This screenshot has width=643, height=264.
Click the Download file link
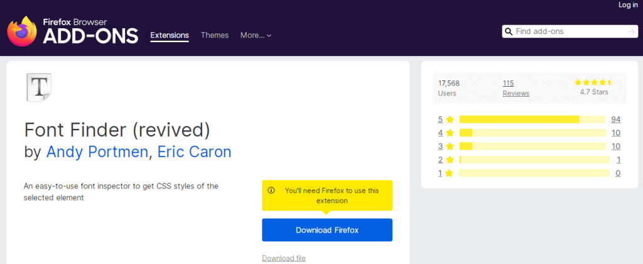(284, 258)
